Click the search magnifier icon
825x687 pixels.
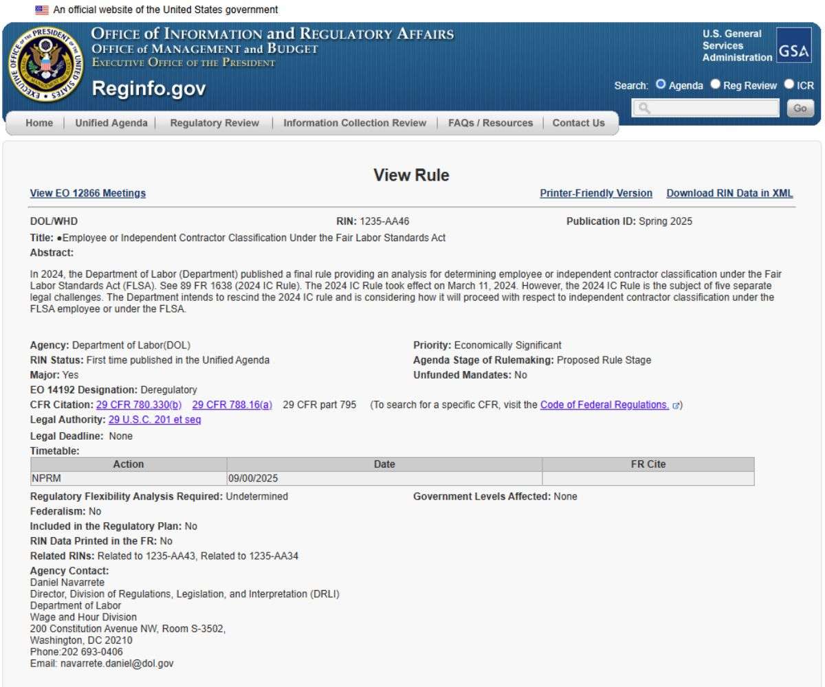[x=643, y=108]
